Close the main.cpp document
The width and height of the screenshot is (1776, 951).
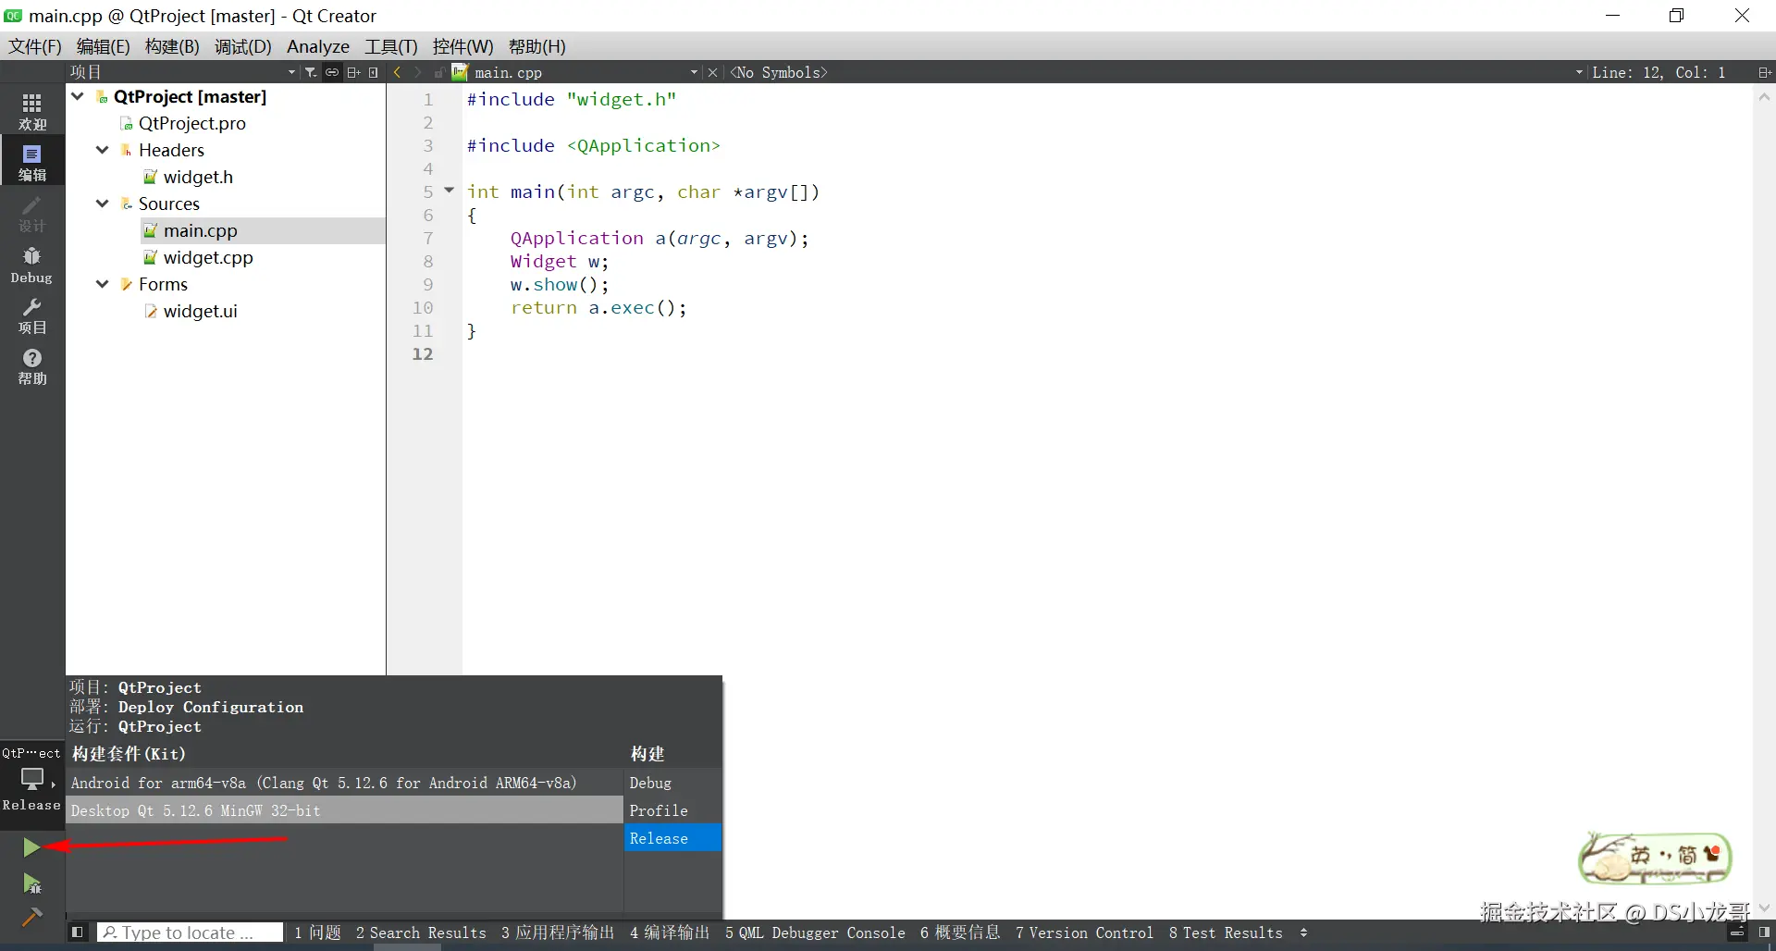pyautogui.click(x=712, y=72)
